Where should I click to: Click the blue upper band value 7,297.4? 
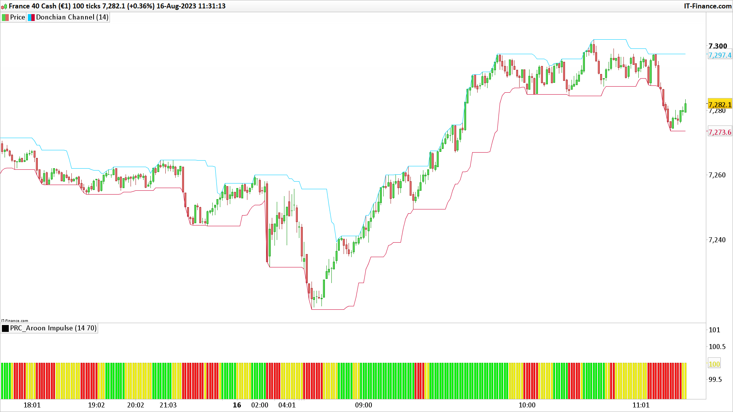(720, 55)
